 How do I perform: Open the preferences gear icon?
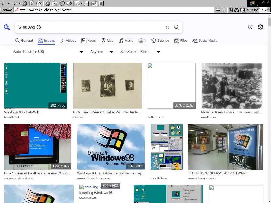click(260, 27)
